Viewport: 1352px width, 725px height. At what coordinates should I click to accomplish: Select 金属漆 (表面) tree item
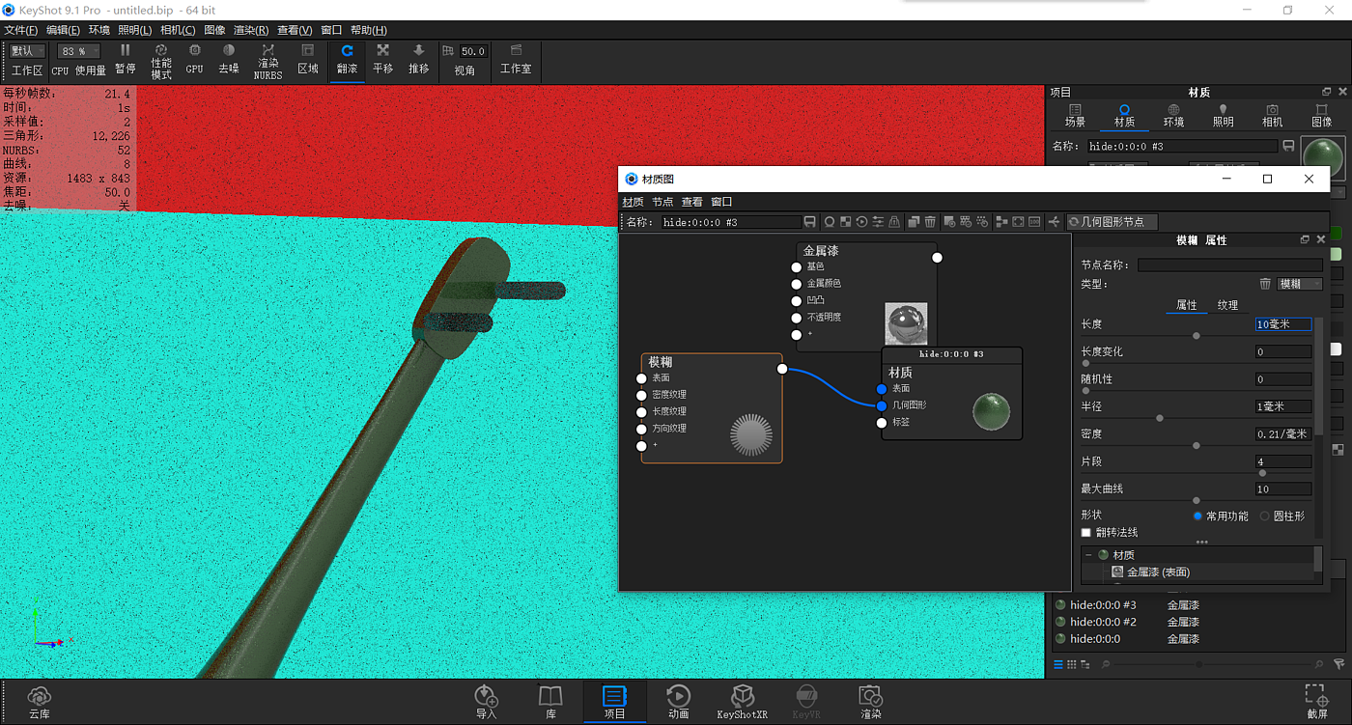click(x=1158, y=572)
